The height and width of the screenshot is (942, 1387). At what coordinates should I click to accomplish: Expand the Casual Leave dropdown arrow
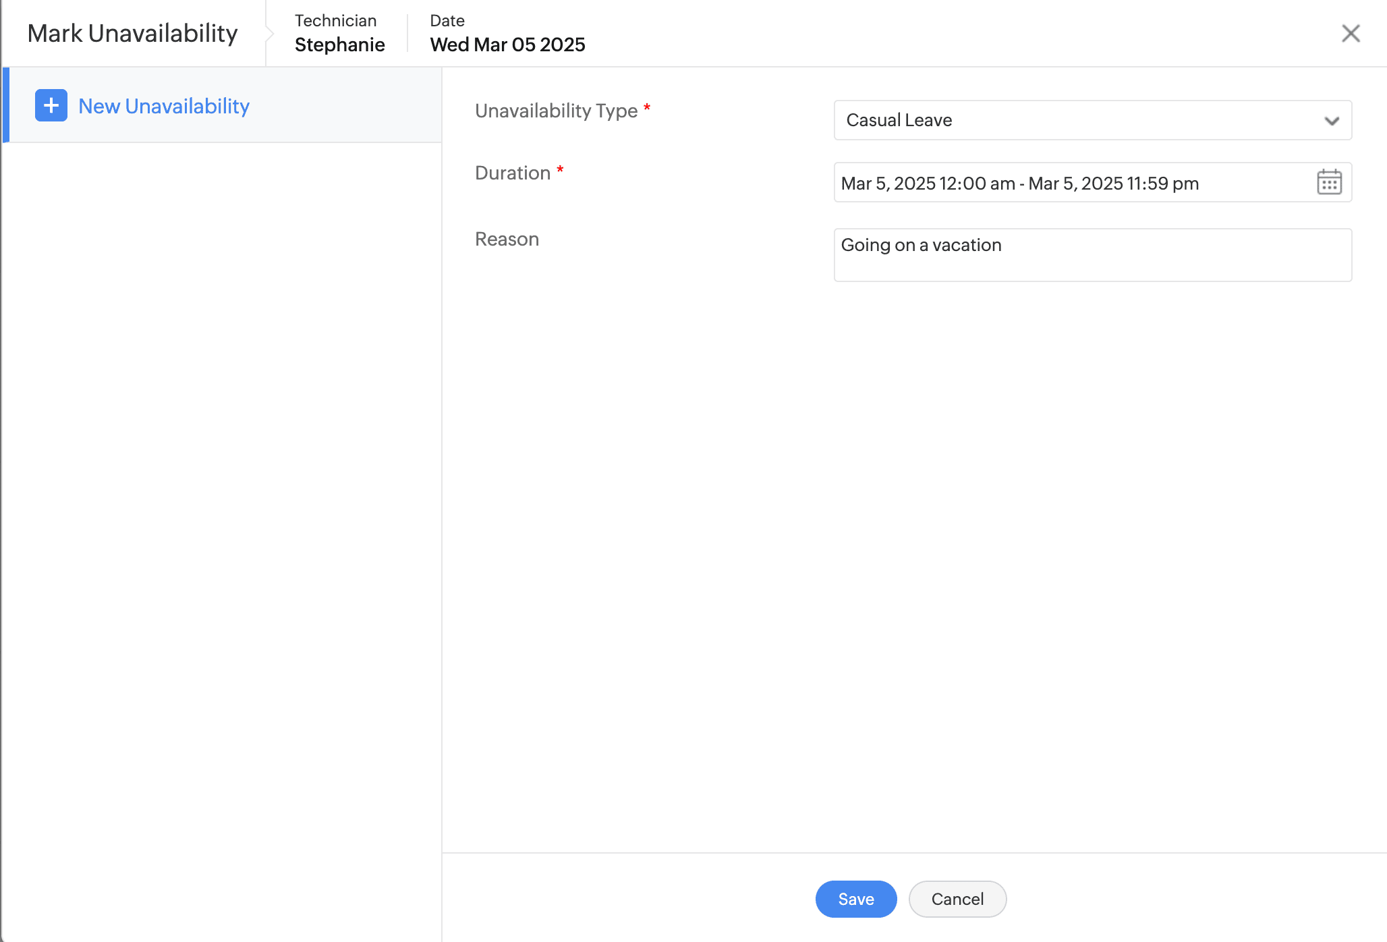[x=1331, y=121]
